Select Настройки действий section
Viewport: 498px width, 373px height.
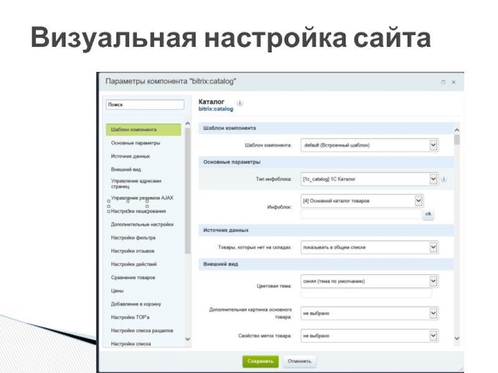(134, 264)
